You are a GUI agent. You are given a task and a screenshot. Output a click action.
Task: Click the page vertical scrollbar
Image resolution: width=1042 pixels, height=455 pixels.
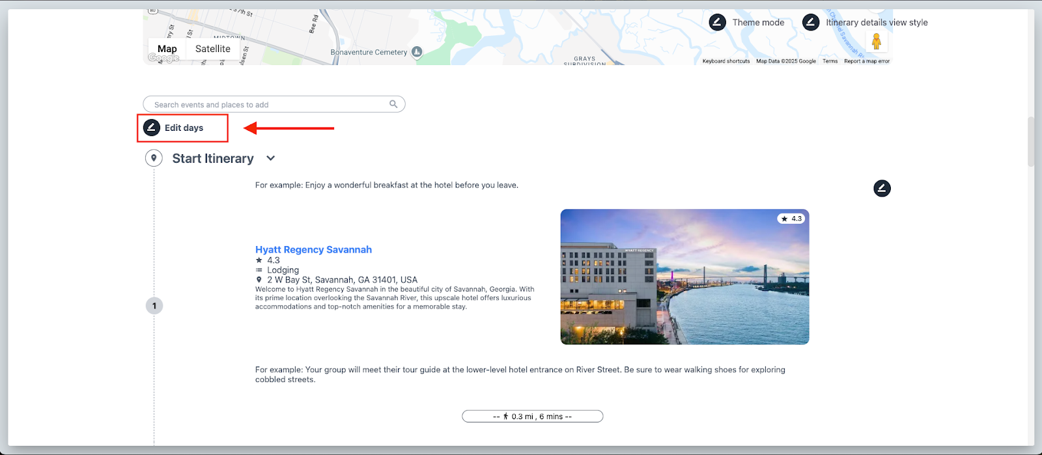(1030, 141)
